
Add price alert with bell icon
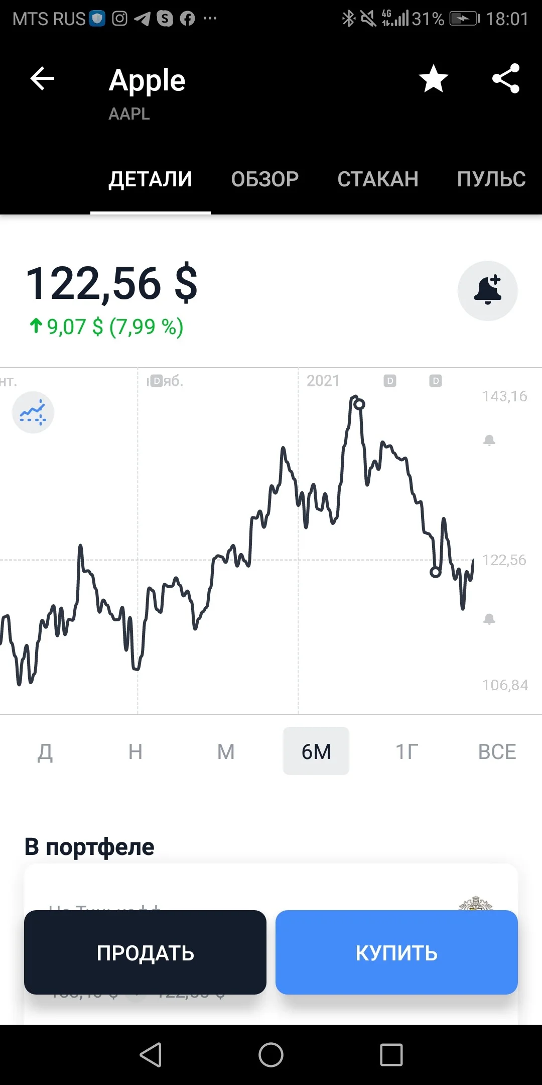488,291
